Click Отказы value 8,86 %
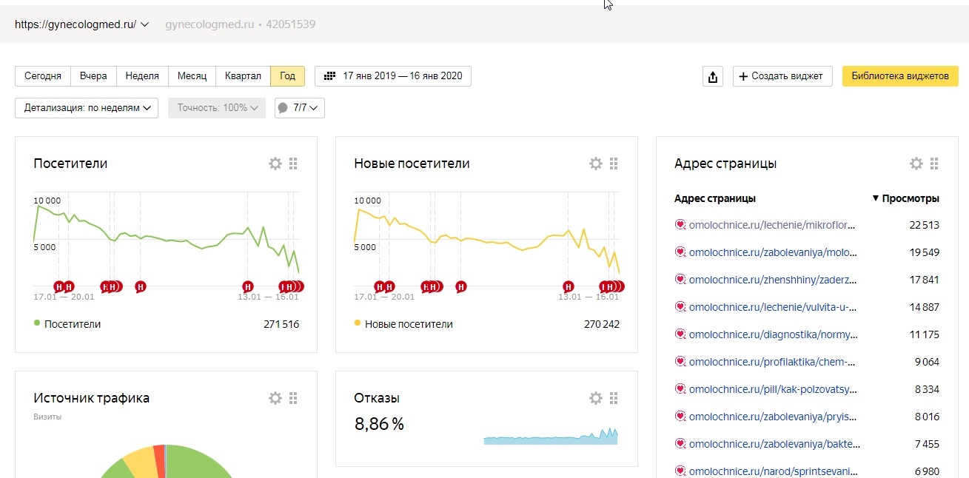Image resolution: width=969 pixels, height=478 pixels. pyautogui.click(x=379, y=424)
